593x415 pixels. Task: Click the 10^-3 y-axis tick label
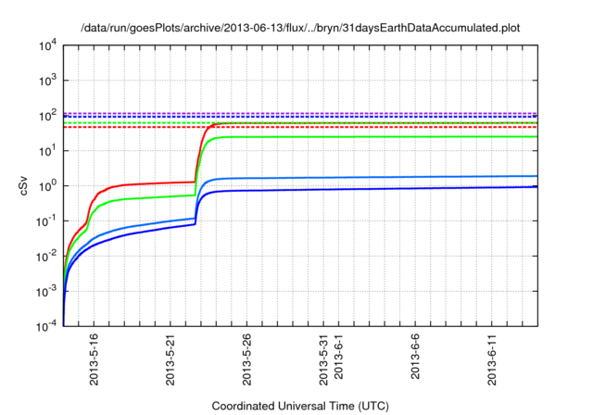coord(46,292)
